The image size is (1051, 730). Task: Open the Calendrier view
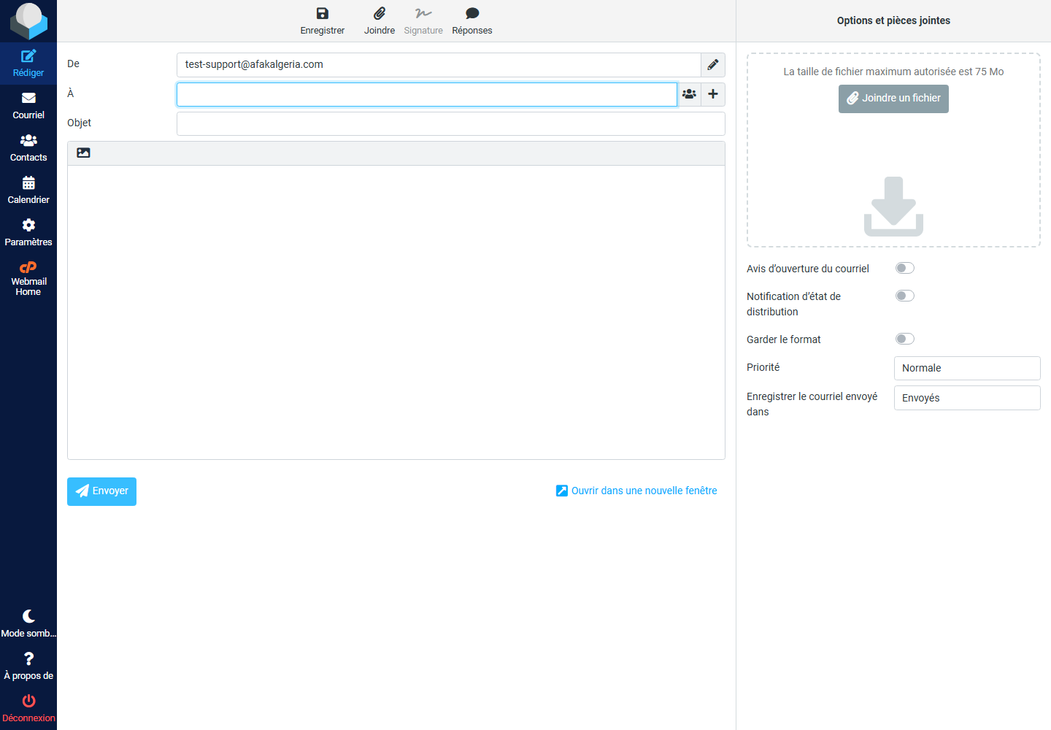[x=28, y=191]
